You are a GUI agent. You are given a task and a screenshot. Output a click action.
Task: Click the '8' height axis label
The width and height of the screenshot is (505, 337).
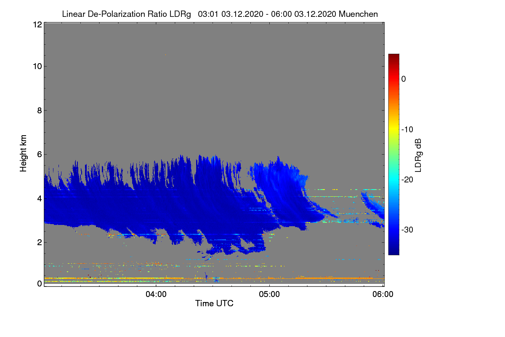40,110
